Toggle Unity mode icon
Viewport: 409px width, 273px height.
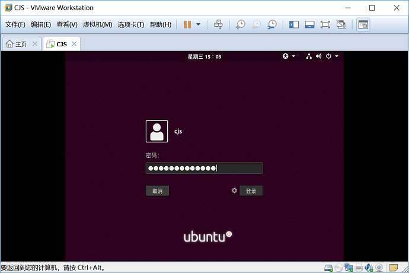coord(341,24)
